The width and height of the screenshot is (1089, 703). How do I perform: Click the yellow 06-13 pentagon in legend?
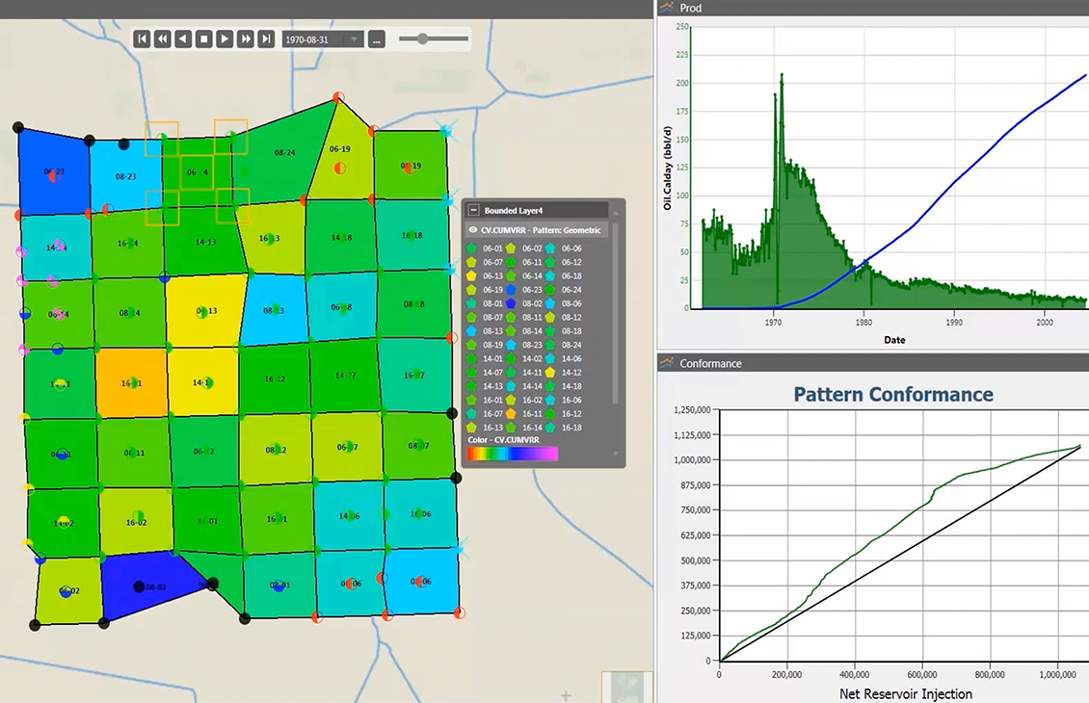click(471, 275)
